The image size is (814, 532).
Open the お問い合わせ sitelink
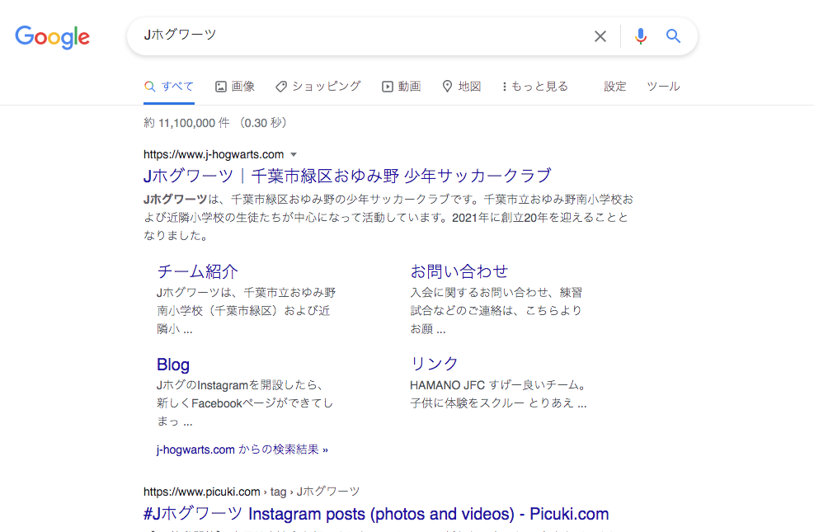(x=459, y=271)
